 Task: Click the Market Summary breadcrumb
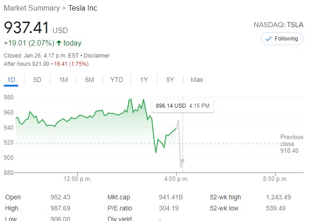(x=31, y=8)
